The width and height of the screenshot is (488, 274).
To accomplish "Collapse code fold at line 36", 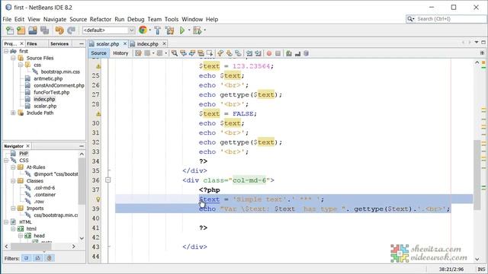I will [108, 180].
